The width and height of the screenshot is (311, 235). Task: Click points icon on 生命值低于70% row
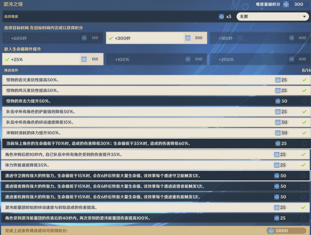[x=278, y=143]
